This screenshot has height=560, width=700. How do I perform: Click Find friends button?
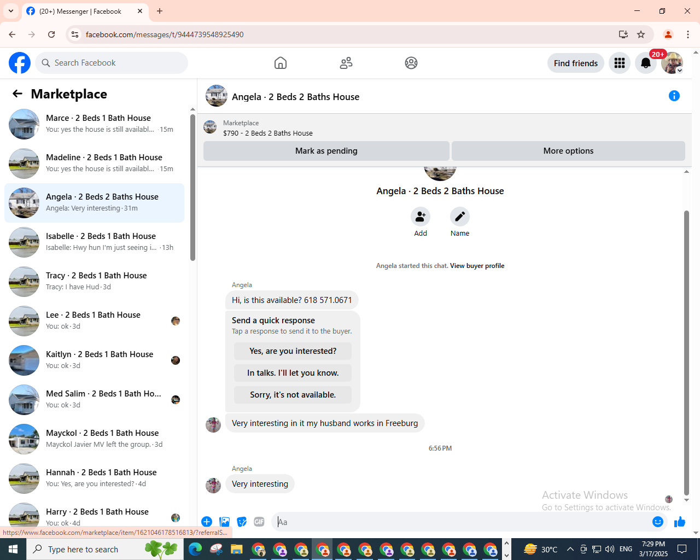click(576, 63)
